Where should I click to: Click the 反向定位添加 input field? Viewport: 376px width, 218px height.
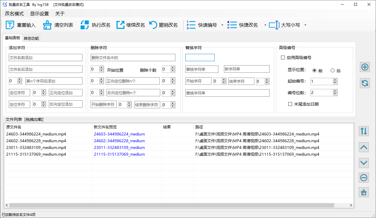point(65,104)
